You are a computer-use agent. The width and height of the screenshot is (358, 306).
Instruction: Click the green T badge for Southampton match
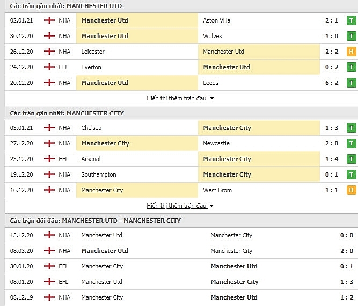click(352, 174)
